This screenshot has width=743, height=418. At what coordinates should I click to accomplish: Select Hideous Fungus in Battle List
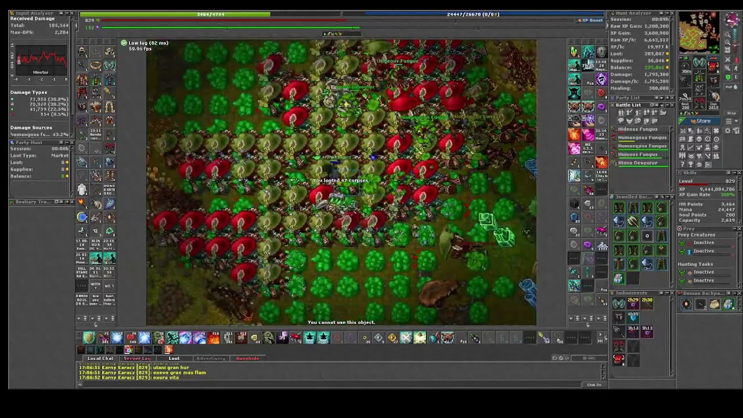[640, 130]
